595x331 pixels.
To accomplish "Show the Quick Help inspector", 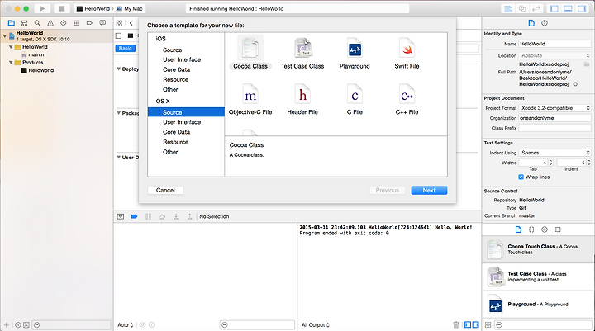I will (545, 23).
